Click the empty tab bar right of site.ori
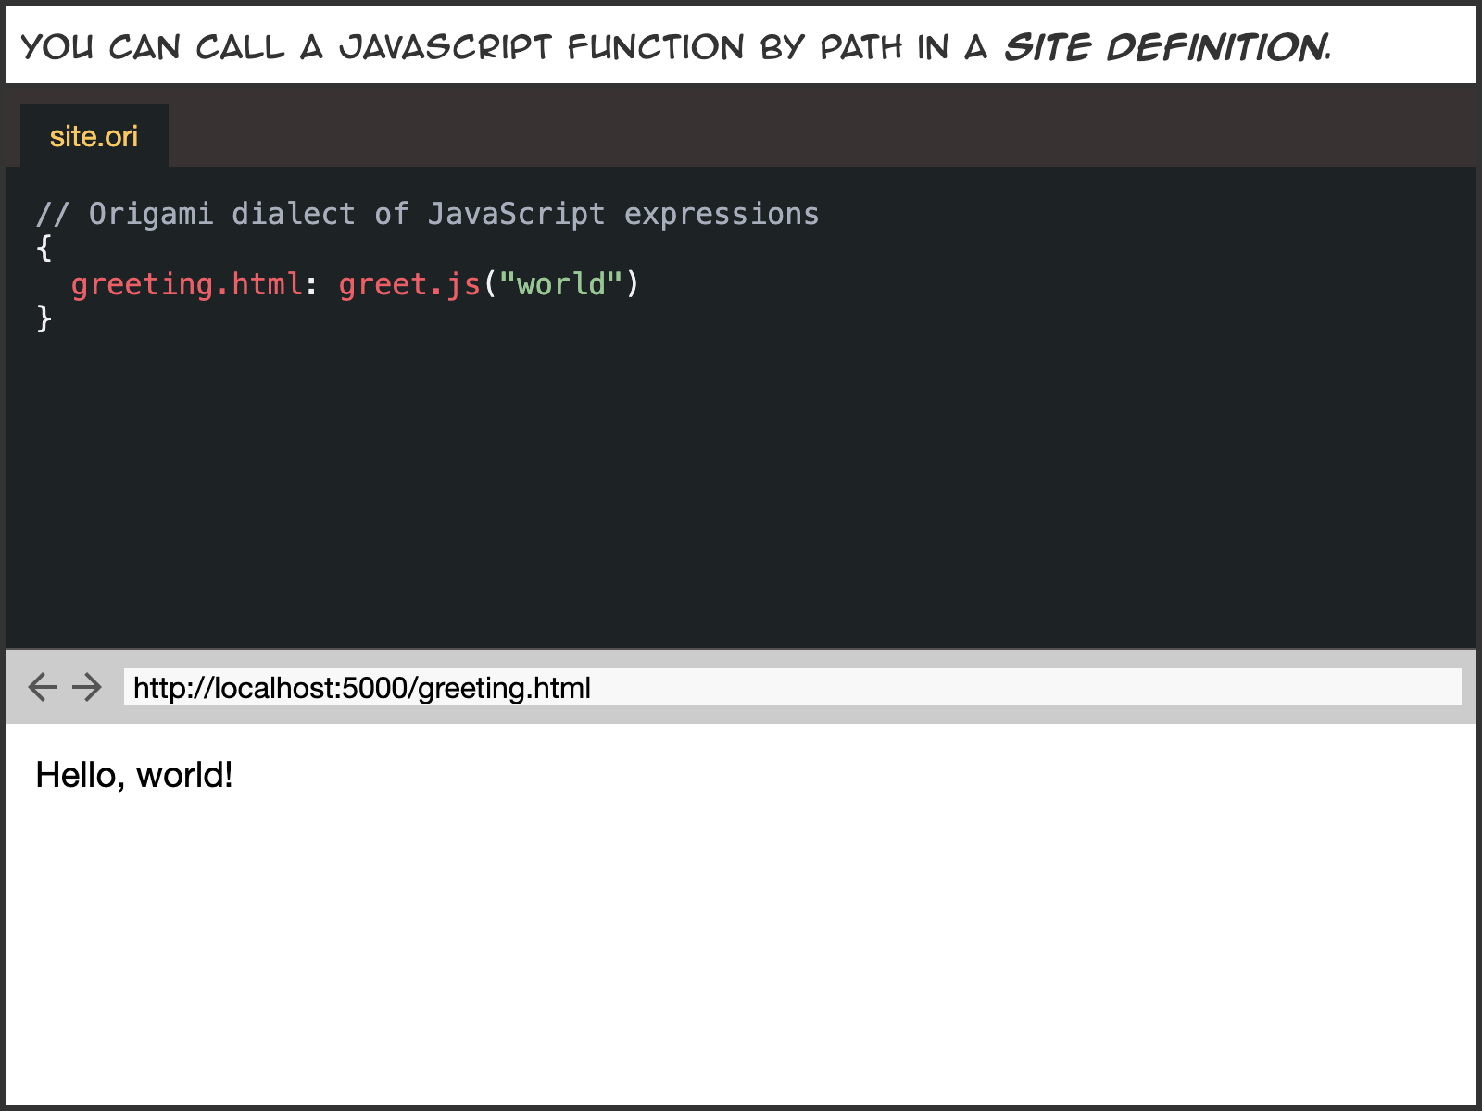 tap(815, 127)
